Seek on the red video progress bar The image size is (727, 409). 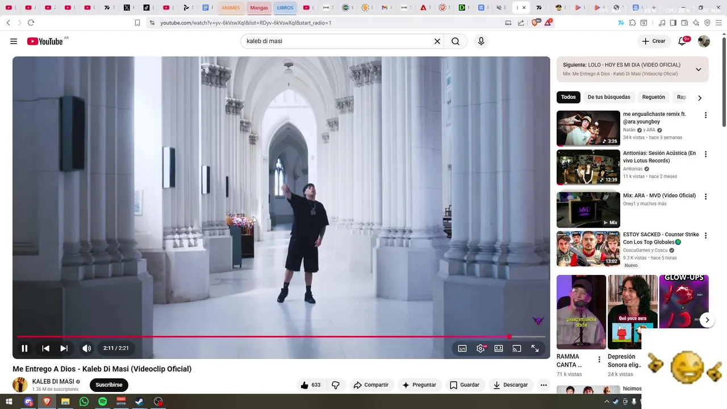click(281, 337)
